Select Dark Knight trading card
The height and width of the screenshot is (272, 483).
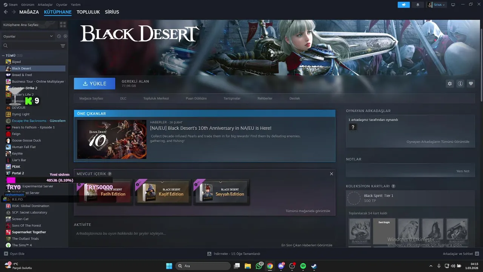pyautogui.click(x=384, y=231)
